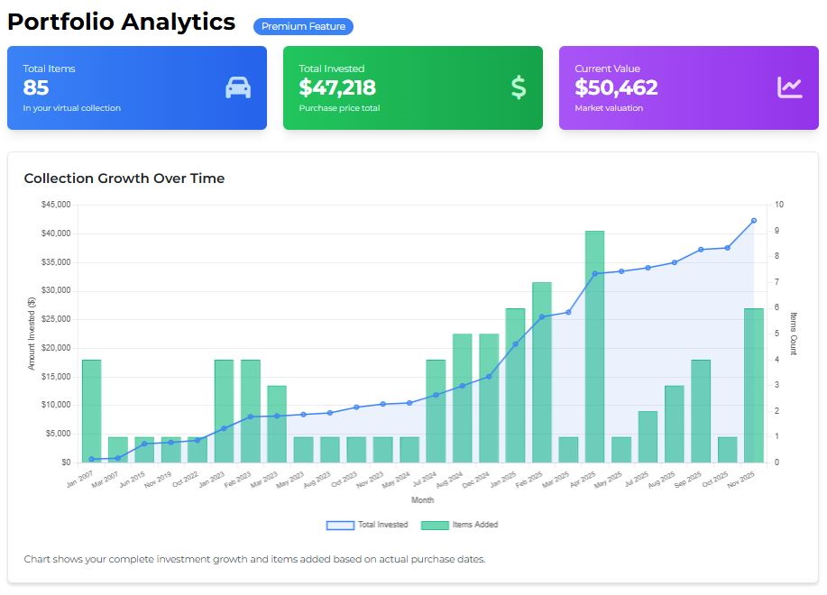Image resolution: width=827 pixels, height=595 pixels.
Task: Toggle the Items Added legend label
Action: [476, 525]
